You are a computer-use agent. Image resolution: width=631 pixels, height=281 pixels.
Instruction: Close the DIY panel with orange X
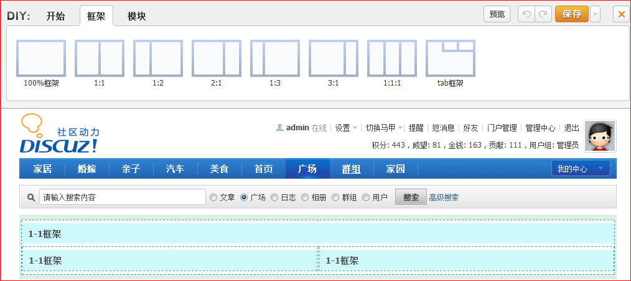621,14
